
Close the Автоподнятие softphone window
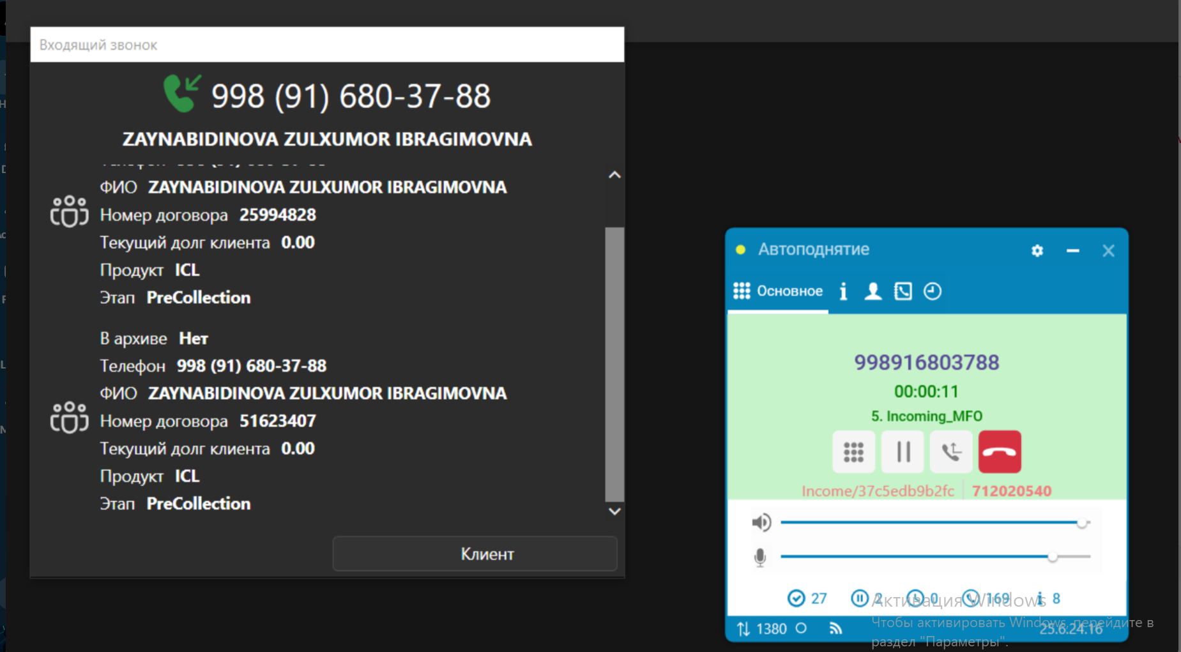point(1109,250)
